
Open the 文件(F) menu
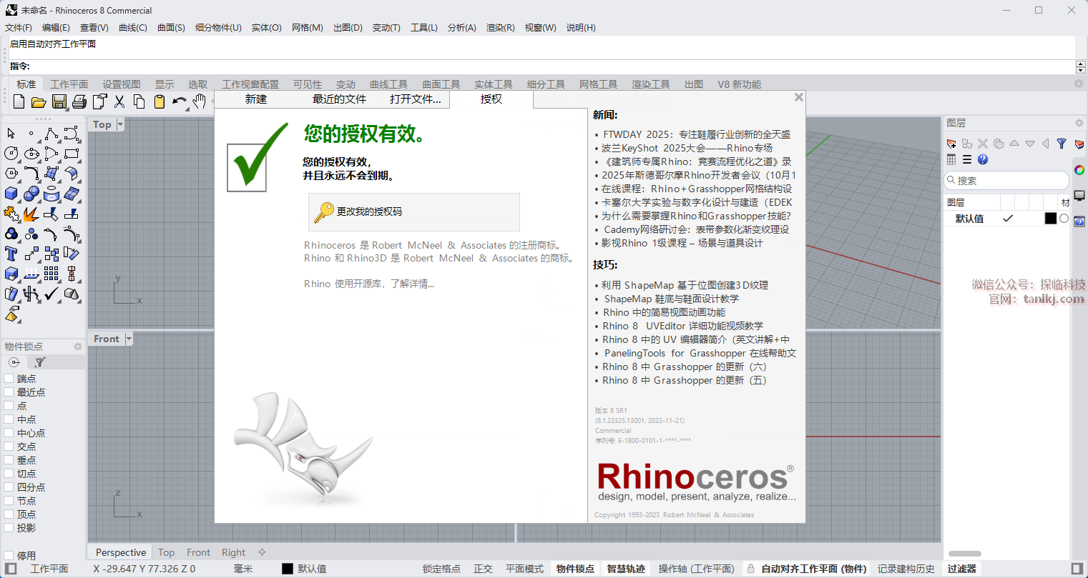(19, 27)
